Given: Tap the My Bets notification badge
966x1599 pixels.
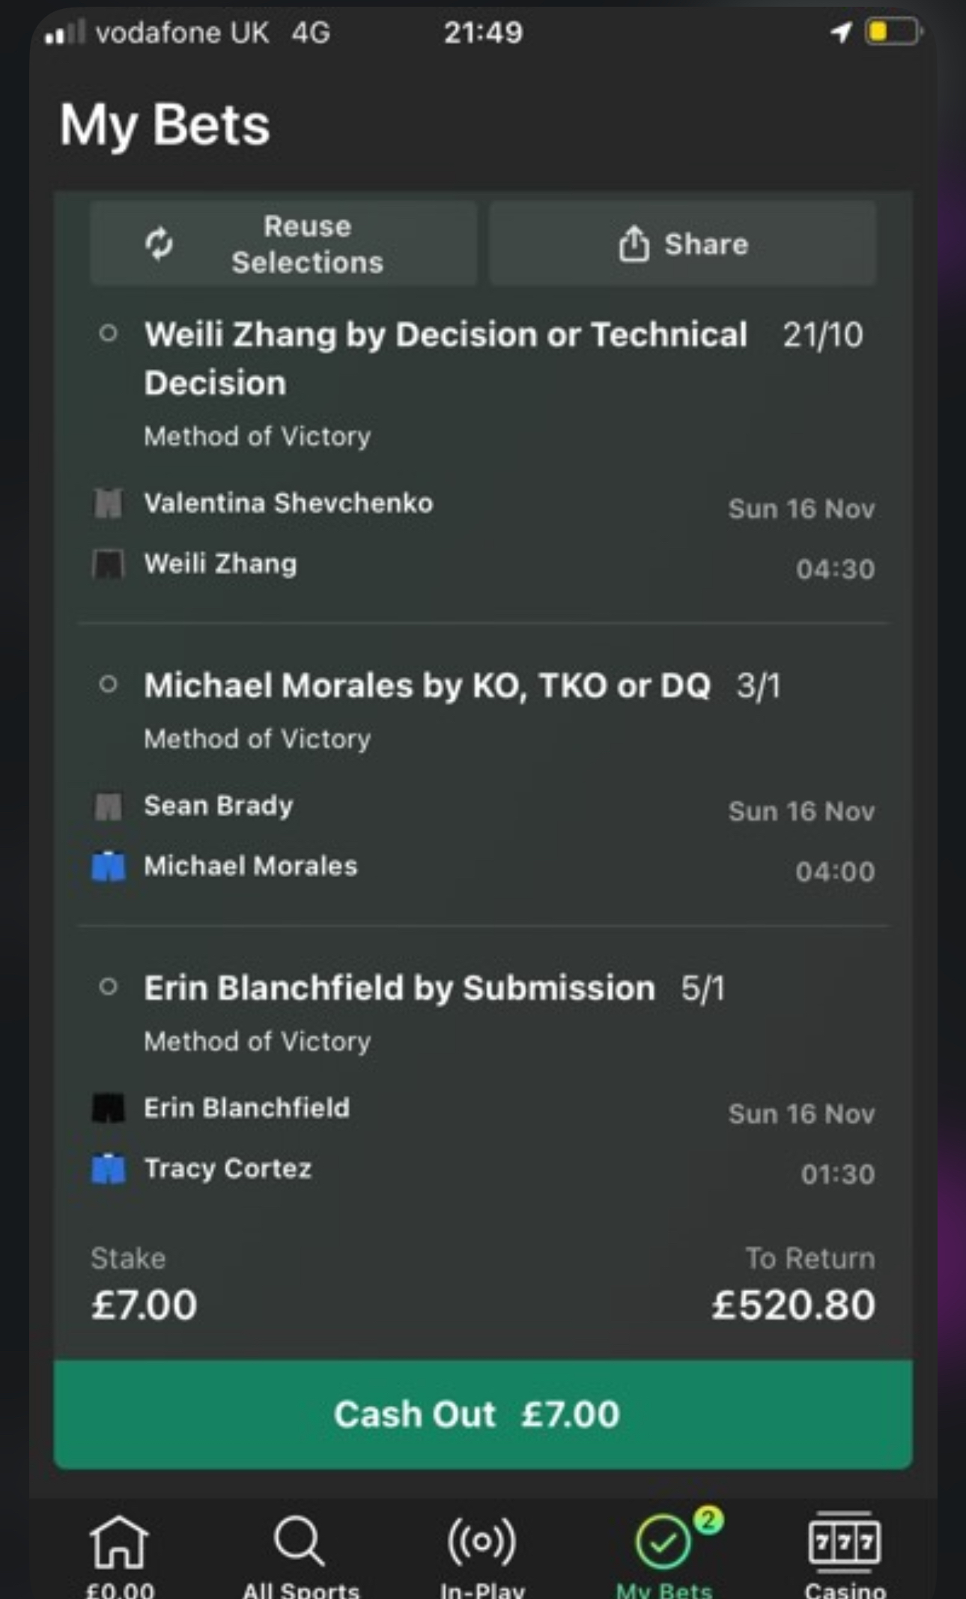Looking at the screenshot, I should point(708,1520).
